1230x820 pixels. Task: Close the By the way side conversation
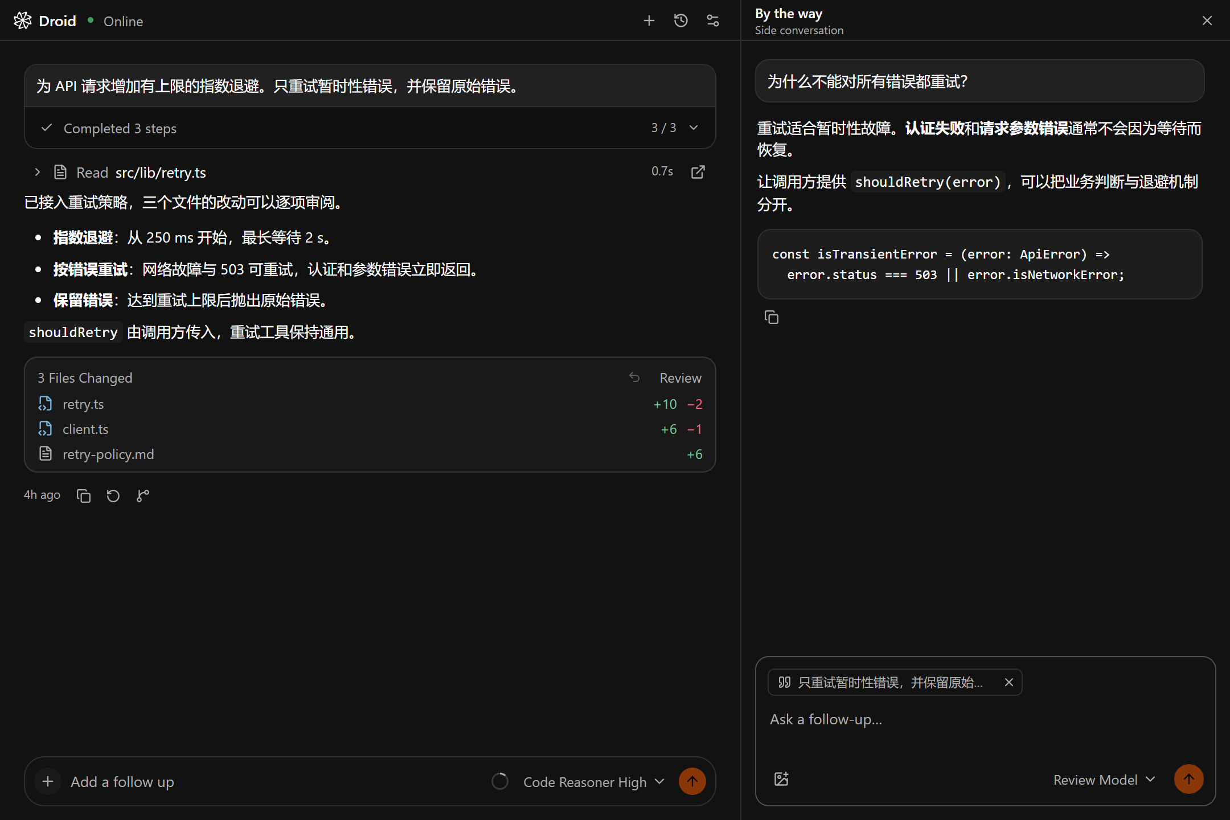tap(1207, 20)
